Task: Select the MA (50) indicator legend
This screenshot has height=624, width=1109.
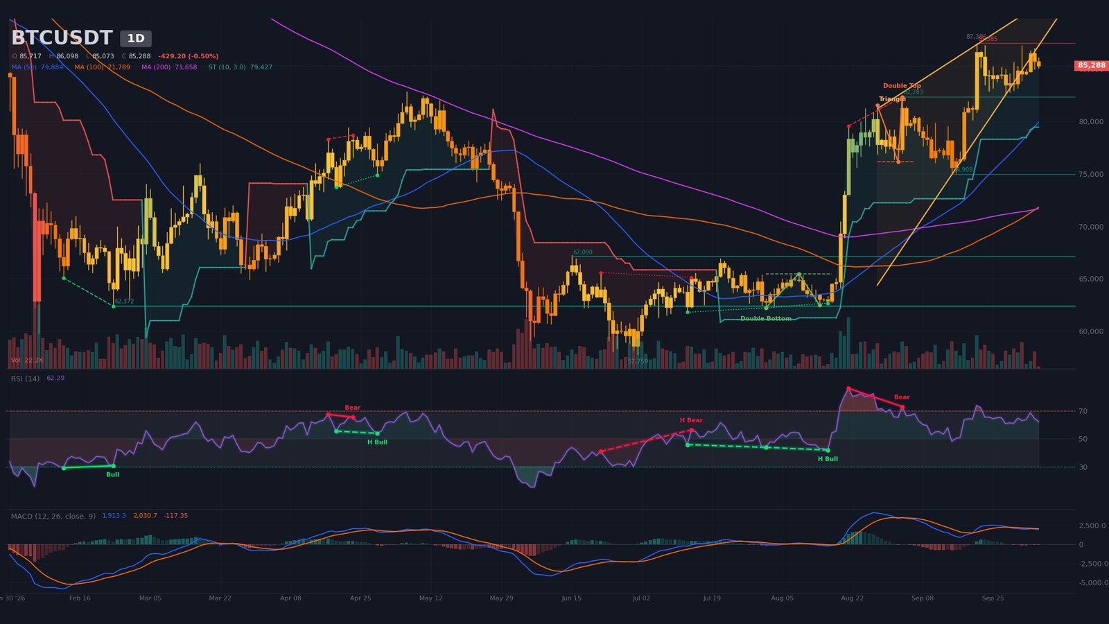Action: [x=37, y=67]
